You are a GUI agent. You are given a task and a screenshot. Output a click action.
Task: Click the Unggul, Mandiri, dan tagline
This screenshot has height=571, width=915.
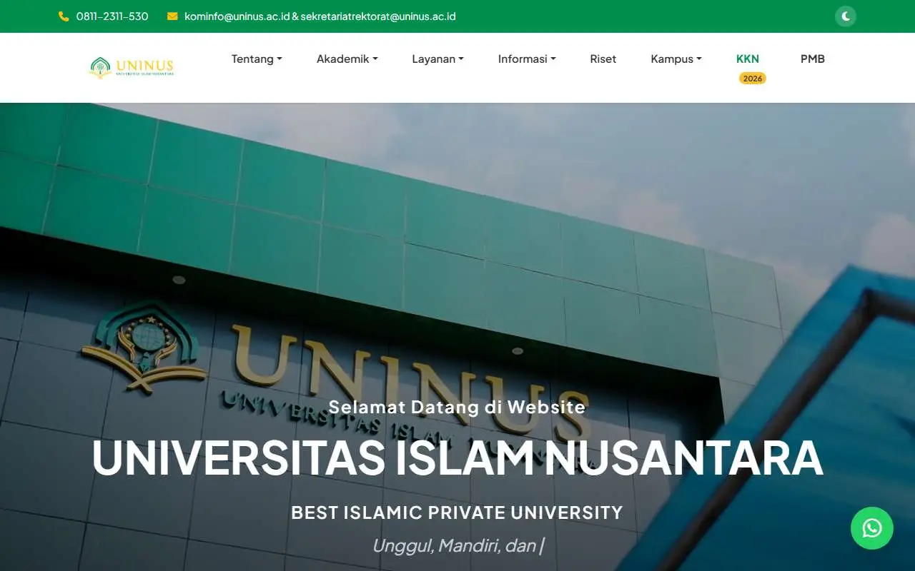click(x=457, y=546)
